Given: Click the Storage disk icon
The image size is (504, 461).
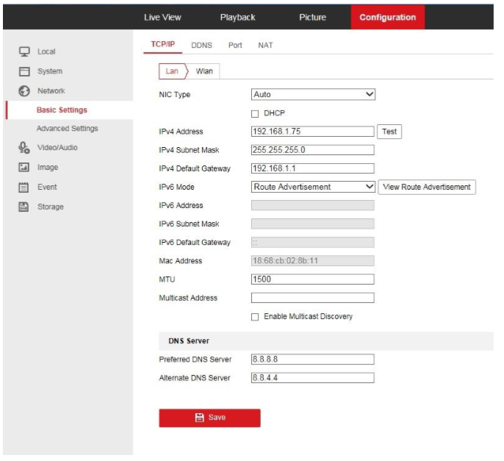Looking at the screenshot, I should click(24, 207).
